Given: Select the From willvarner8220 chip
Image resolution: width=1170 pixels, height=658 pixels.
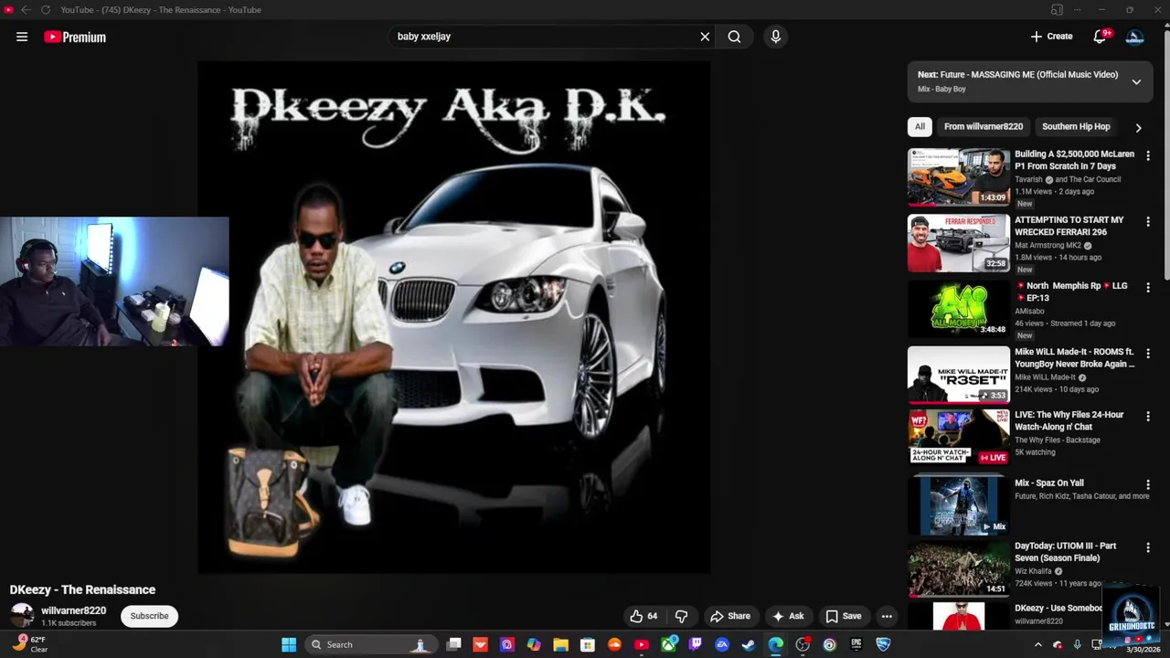Looking at the screenshot, I should click(x=984, y=127).
